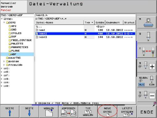Open the AFC folder
The width and height of the screenshot is (157, 118).
[x=13, y=26]
